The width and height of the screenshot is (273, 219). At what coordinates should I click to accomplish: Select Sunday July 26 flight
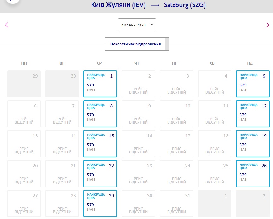[252, 173]
